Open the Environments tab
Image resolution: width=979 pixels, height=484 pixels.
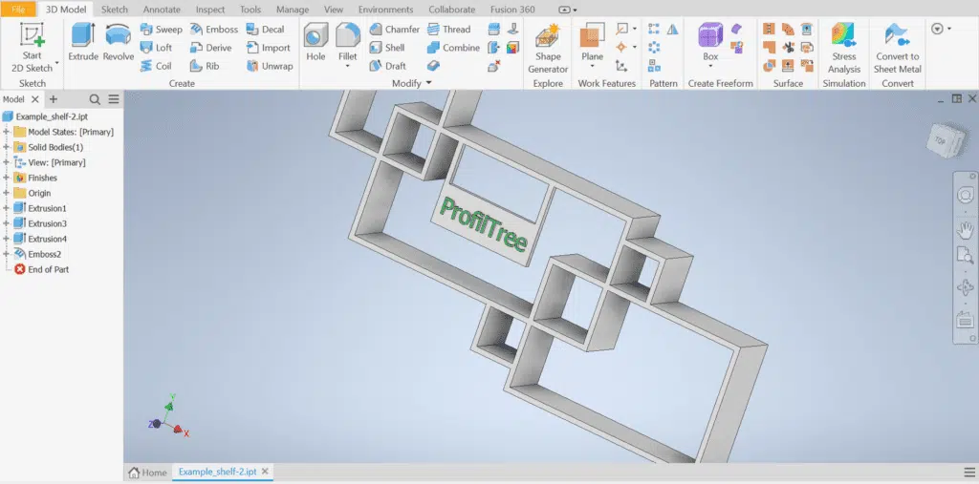pyautogui.click(x=386, y=10)
